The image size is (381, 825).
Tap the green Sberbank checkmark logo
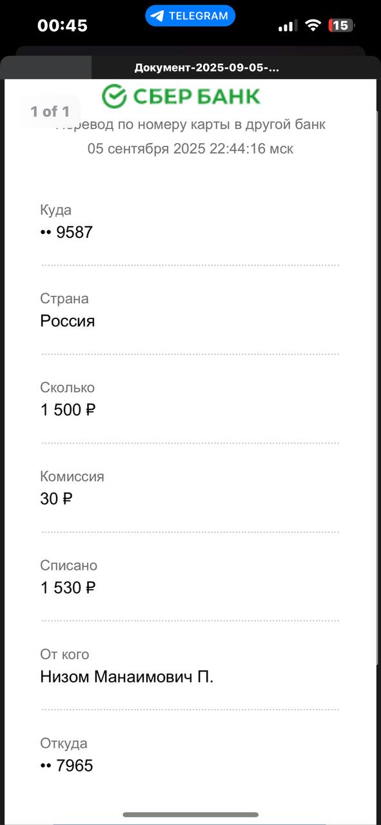pyautogui.click(x=114, y=97)
